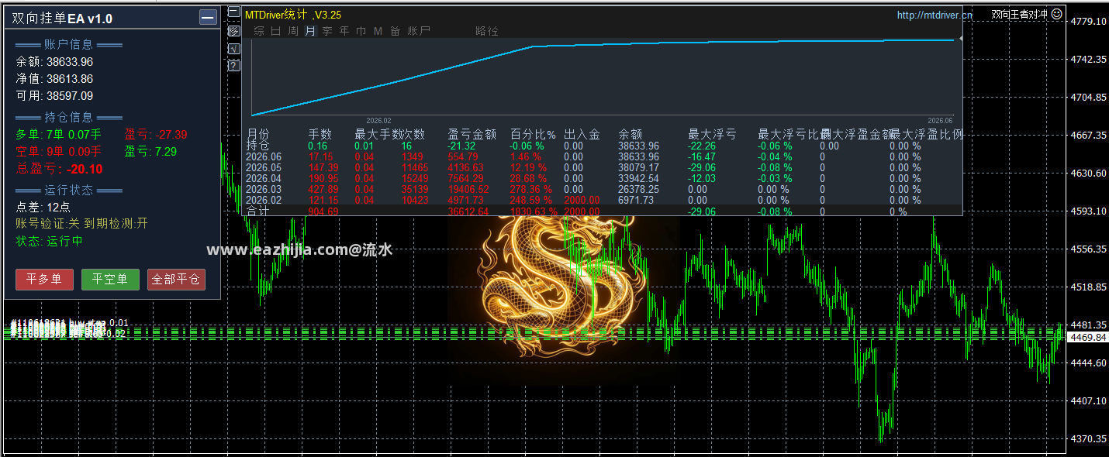Click the 合计 totals row label

pyautogui.click(x=257, y=211)
